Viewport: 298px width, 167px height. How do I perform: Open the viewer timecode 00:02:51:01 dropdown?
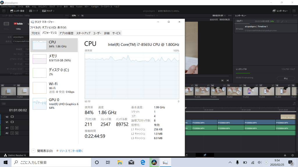pyautogui.click(x=219, y=16)
